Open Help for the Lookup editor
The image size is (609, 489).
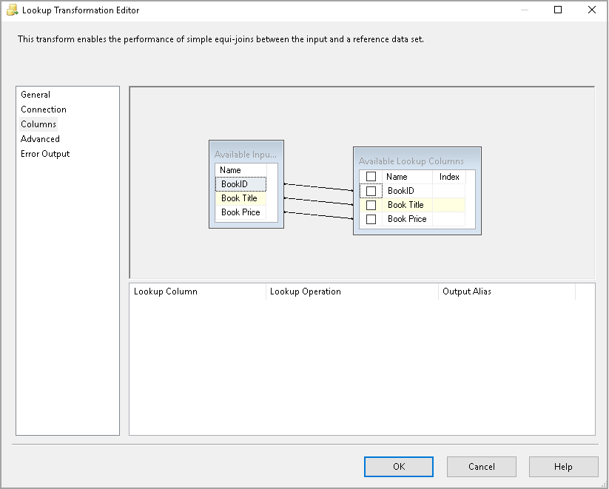pyautogui.click(x=563, y=467)
